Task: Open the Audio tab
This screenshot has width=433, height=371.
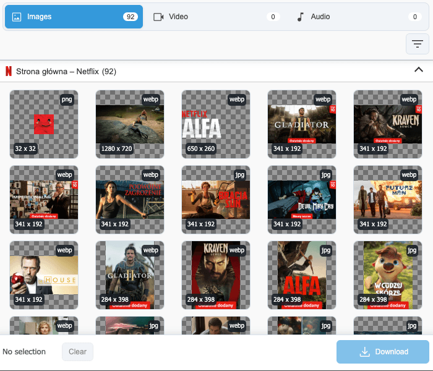Action: coord(358,17)
